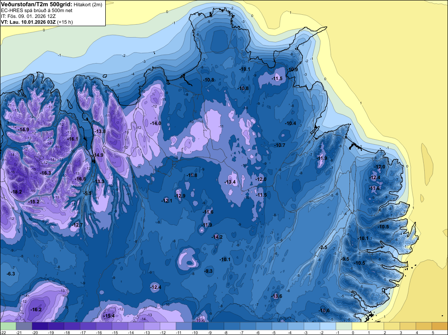The height and width of the screenshot is (335, 448).
Task: Click the -13.3 temperature reading
Action: (x=99, y=181)
